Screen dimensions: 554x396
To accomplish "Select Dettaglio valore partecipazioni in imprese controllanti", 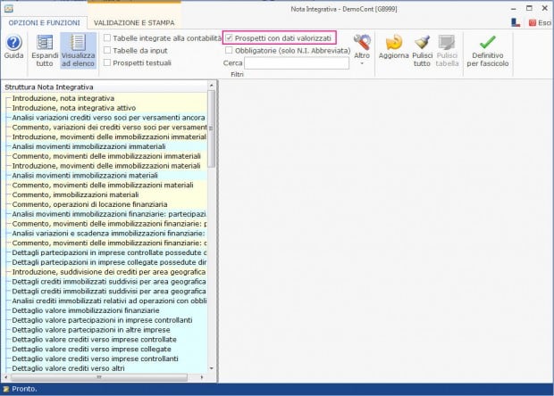I will (x=102, y=320).
